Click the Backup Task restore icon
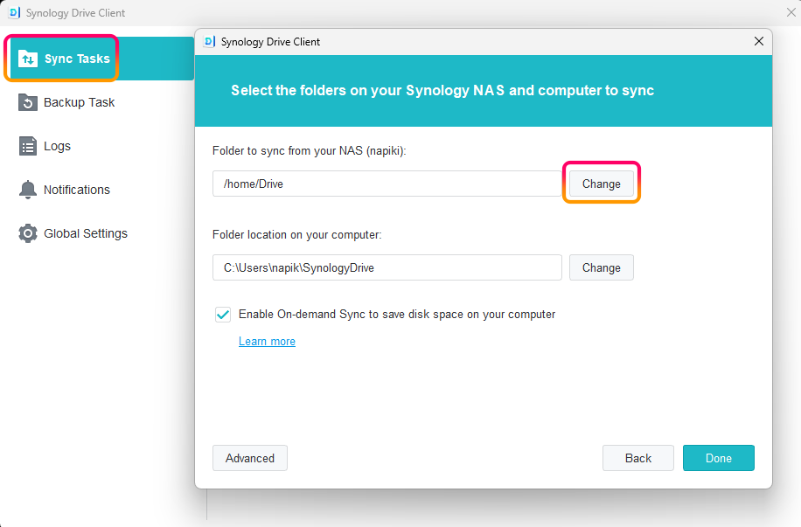The image size is (801, 527). point(28,102)
